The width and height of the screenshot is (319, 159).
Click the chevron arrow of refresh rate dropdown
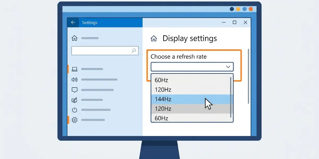click(x=228, y=67)
